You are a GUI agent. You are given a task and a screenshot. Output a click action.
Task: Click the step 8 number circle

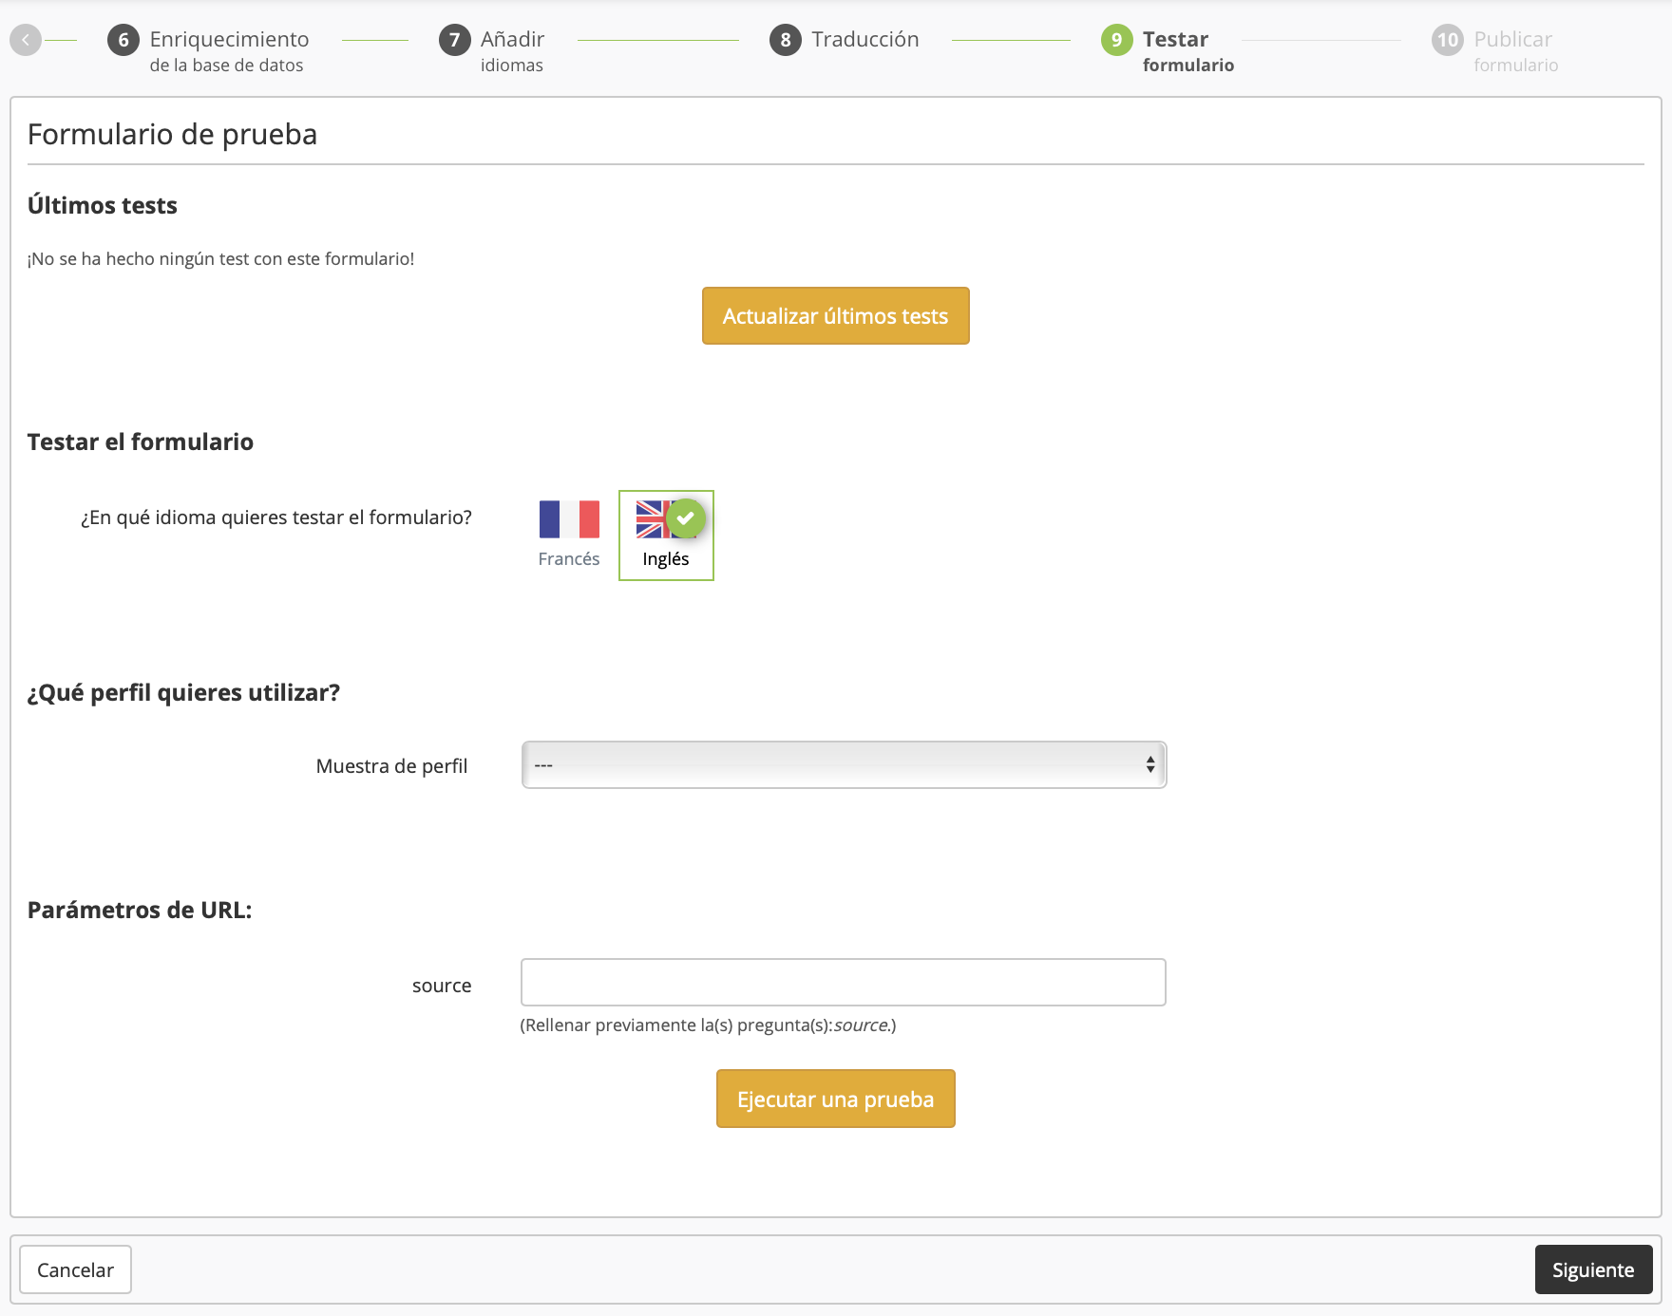[785, 40]
